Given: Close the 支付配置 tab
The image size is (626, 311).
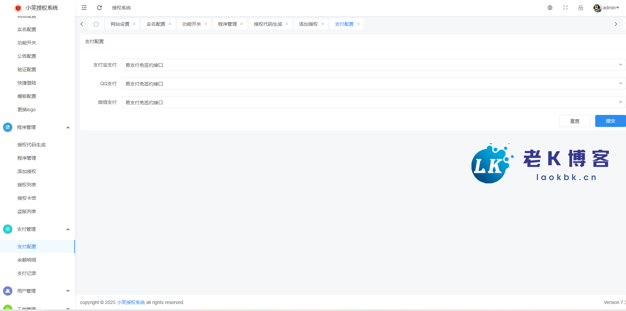Looking at the screenshot, I should pos(358,24).
